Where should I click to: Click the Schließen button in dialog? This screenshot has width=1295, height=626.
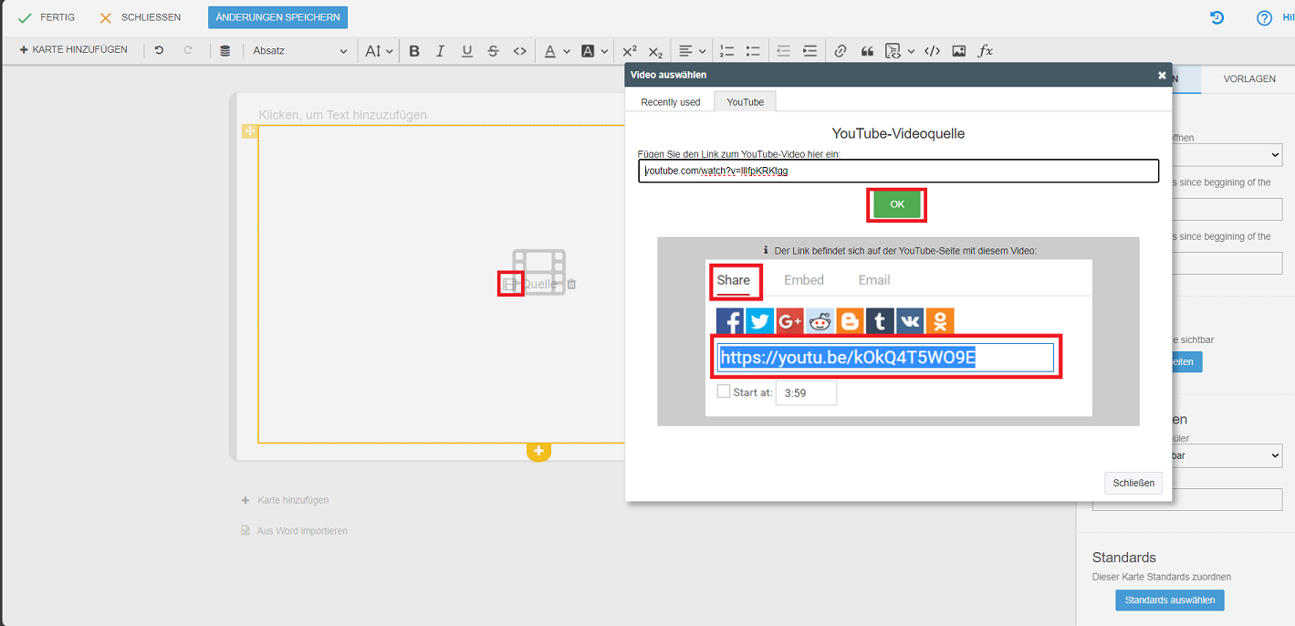coord(1133,483)
